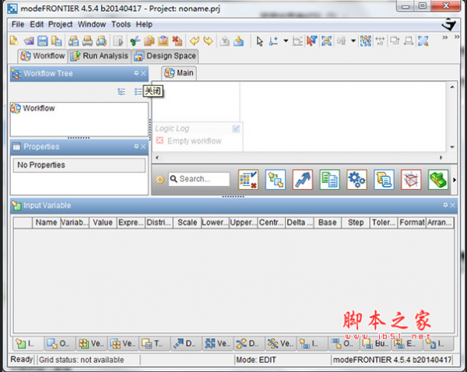
Task: Open the green documents node palette
Action: [330, 180]
